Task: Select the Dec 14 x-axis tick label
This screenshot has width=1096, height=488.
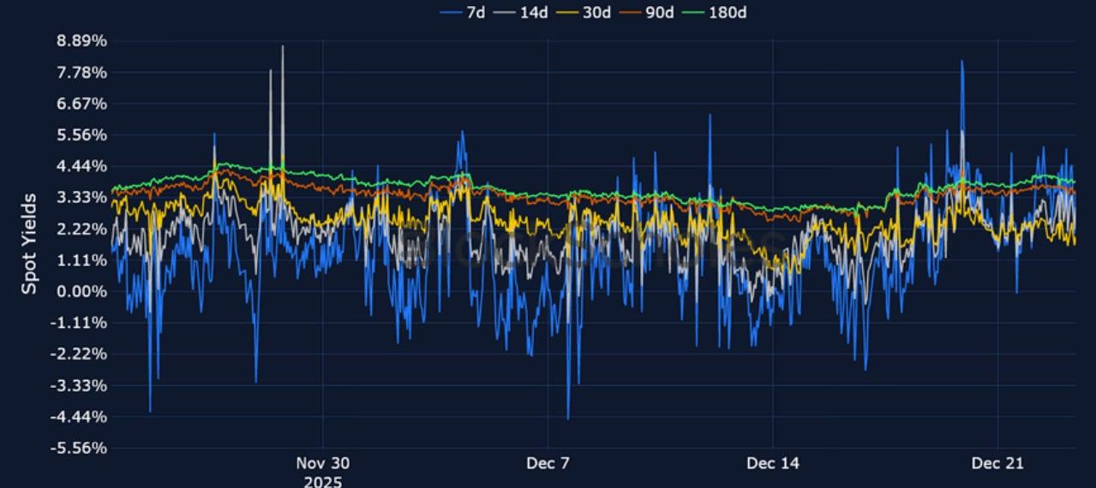Action: point(773,463)
